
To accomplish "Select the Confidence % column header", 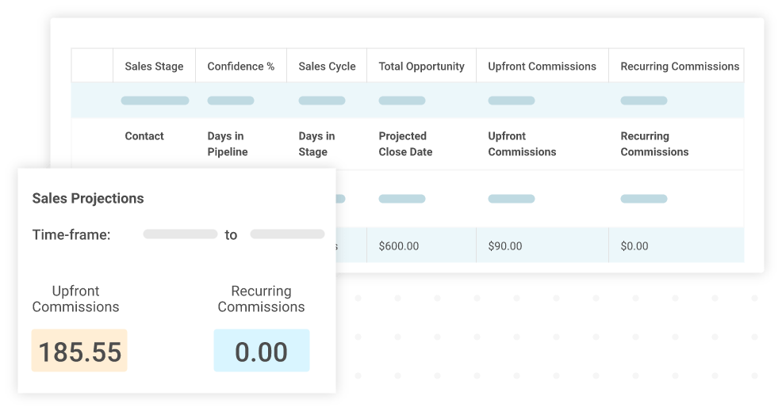I will click(241, 67).
